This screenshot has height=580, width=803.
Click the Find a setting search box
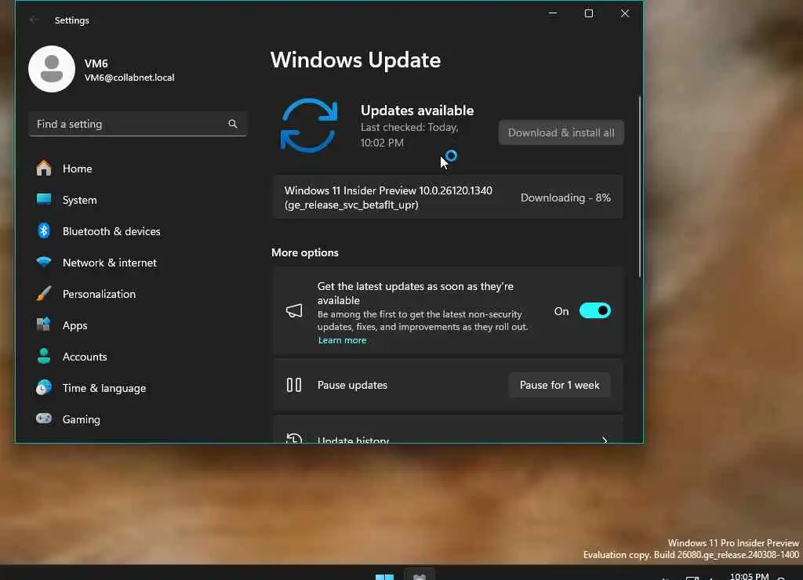(x=137, y=124)
